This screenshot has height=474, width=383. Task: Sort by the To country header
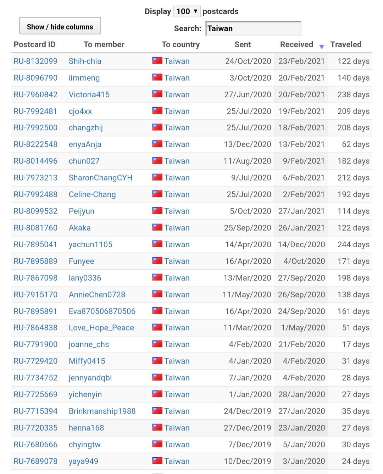pos(181,44)
